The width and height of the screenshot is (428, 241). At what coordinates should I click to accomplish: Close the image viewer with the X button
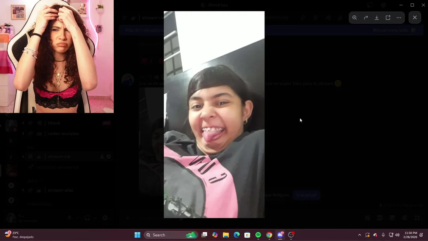pyautogui.click(x=415, y=18)
